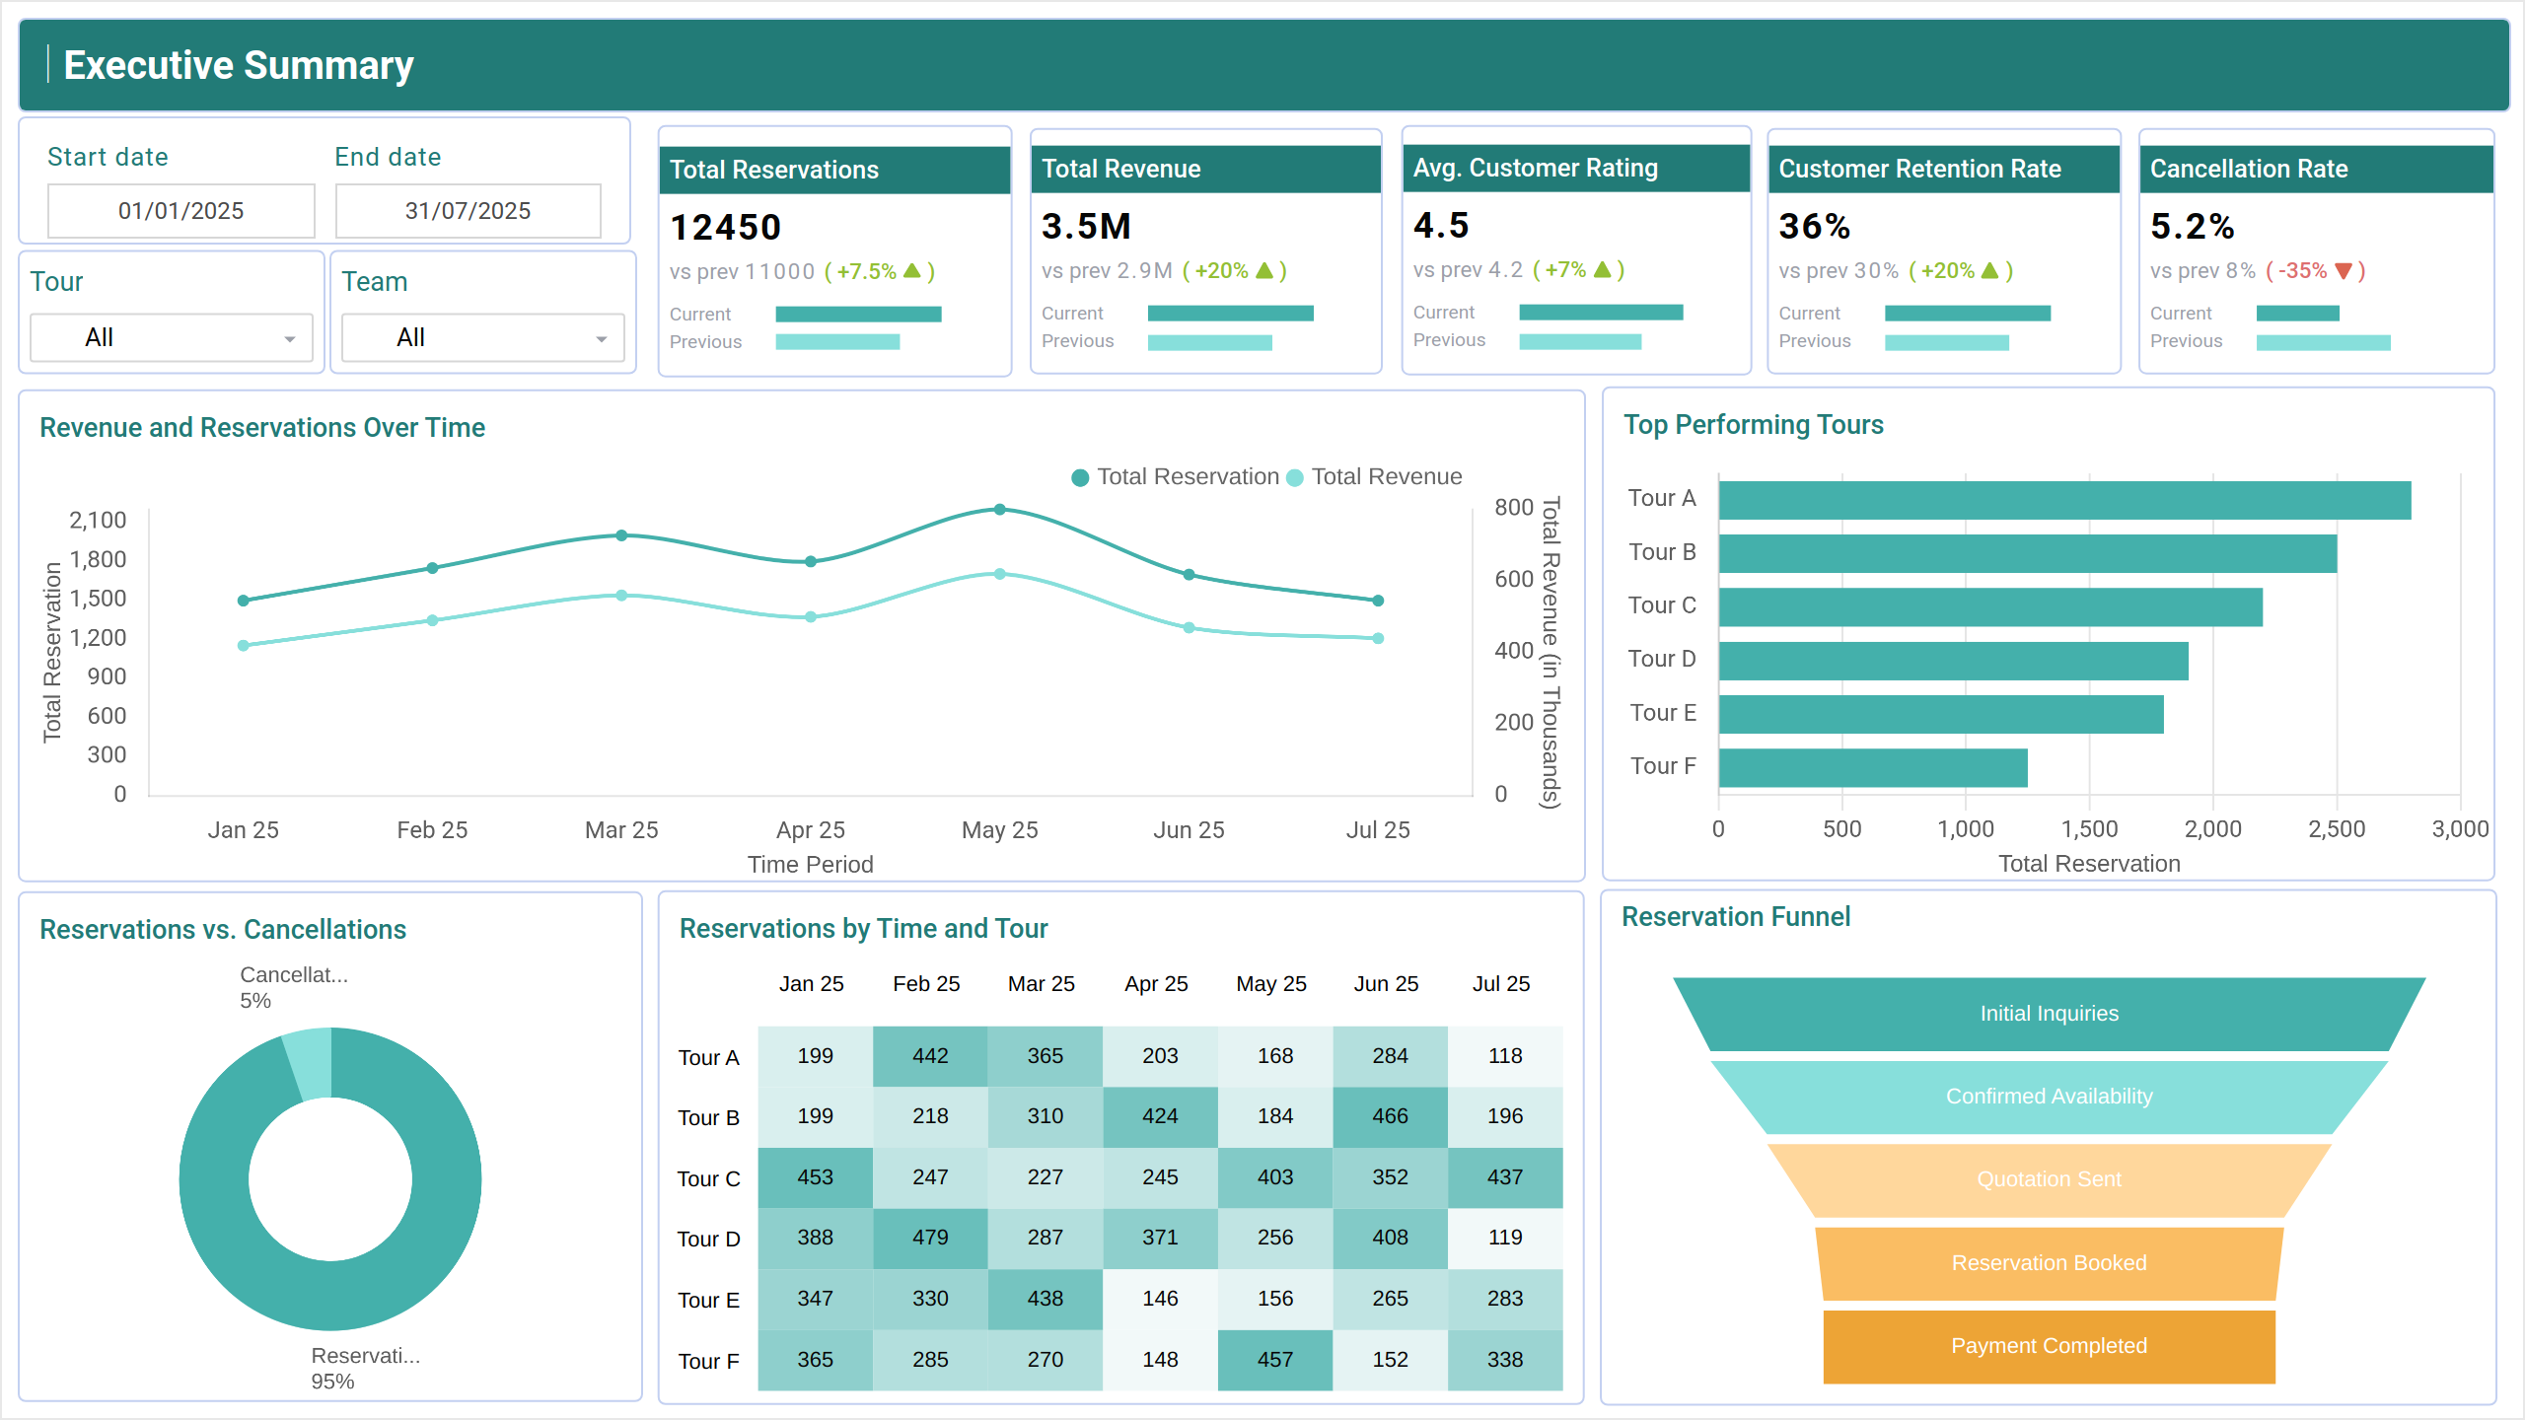Click the Quotation Sent funnel stage

point(2050,1179)
